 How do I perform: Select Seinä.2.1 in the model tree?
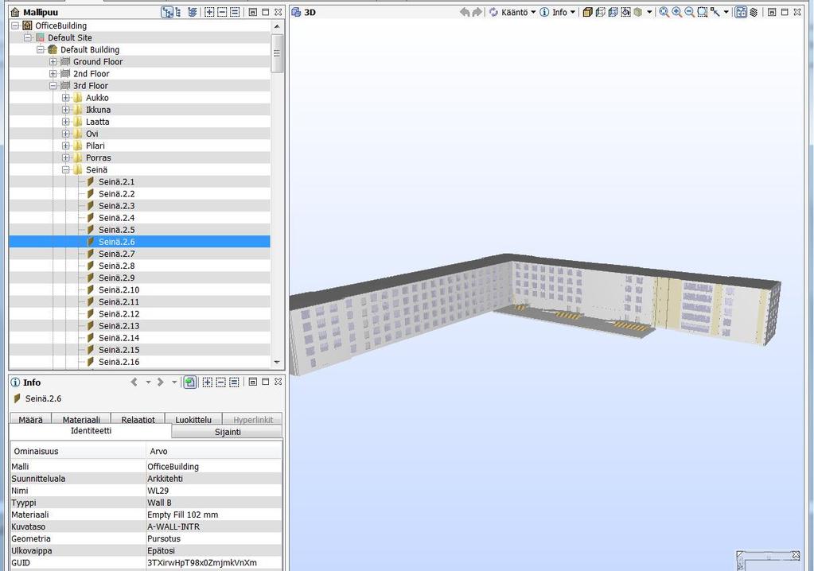(x=116, y=181)
